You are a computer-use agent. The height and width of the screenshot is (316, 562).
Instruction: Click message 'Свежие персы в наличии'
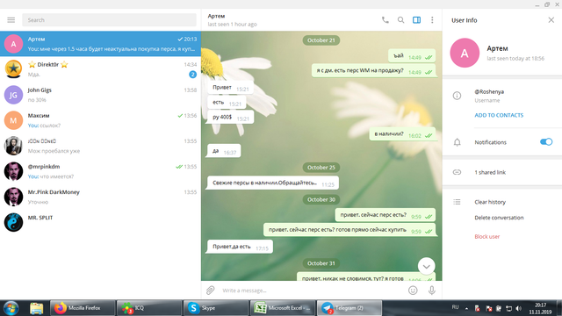(273, 183)
